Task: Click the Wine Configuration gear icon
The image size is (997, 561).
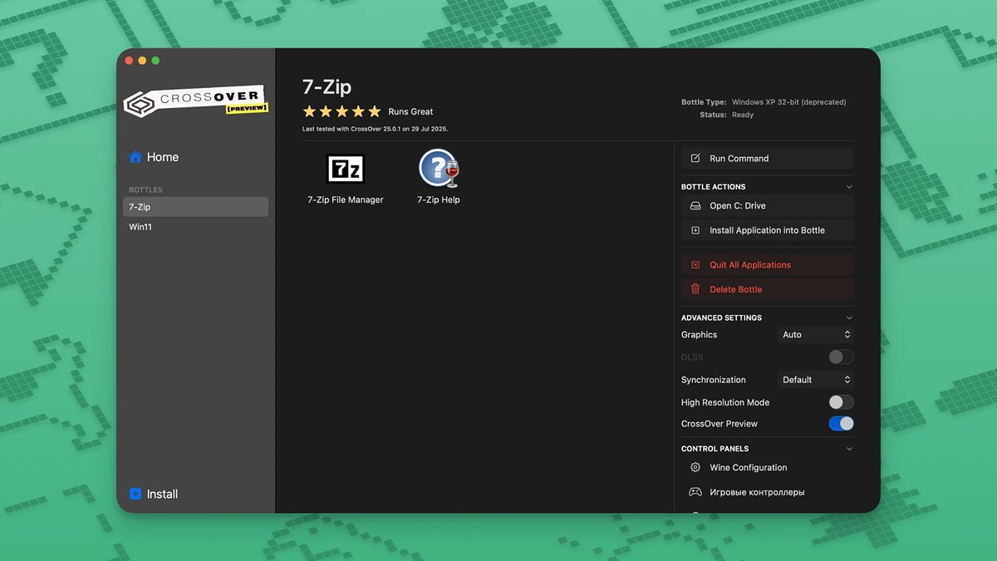Action: click(x=695, y=468)
